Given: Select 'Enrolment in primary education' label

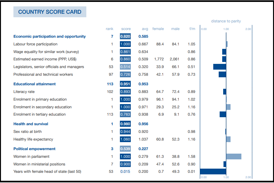Looking at the screenshot, I should coord(40,100).
